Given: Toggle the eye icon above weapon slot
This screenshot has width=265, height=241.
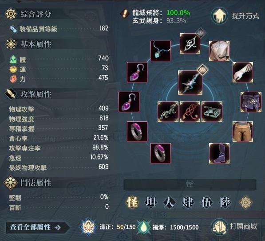Looking at the screenshot, I should coord(203,70).
